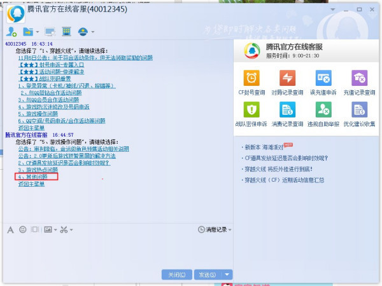This screenshot has height=286, width=382.
Task: Open the emoji smiley picker
Action: pyautogui.click(x=23, y=229)
